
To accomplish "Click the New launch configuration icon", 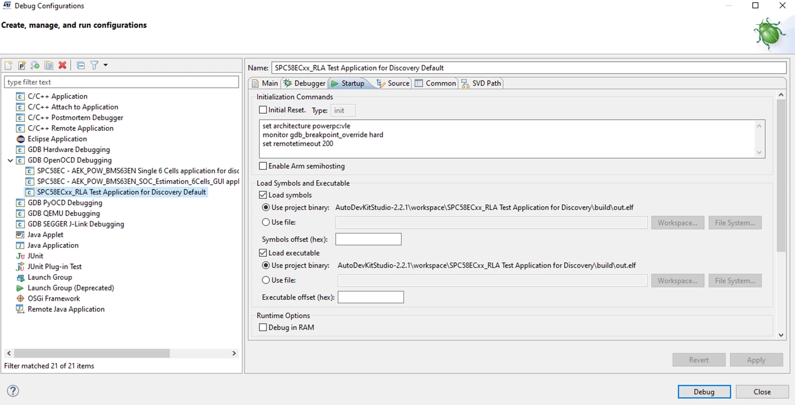I will [8, 65].
